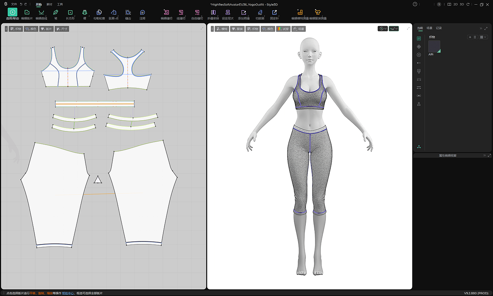Collapse the 2D window display toolbar
The height and width of the screenshot is (296, 493).
[6, 29]
